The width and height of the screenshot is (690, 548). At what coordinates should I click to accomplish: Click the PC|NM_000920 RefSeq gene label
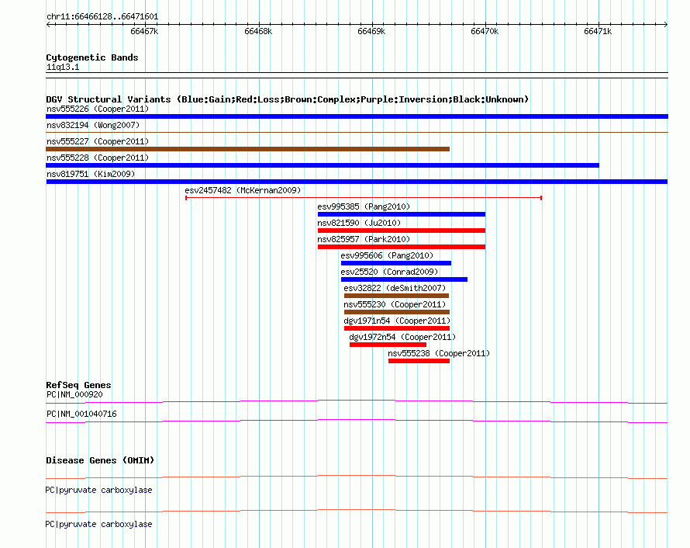(x=74, y=394)
